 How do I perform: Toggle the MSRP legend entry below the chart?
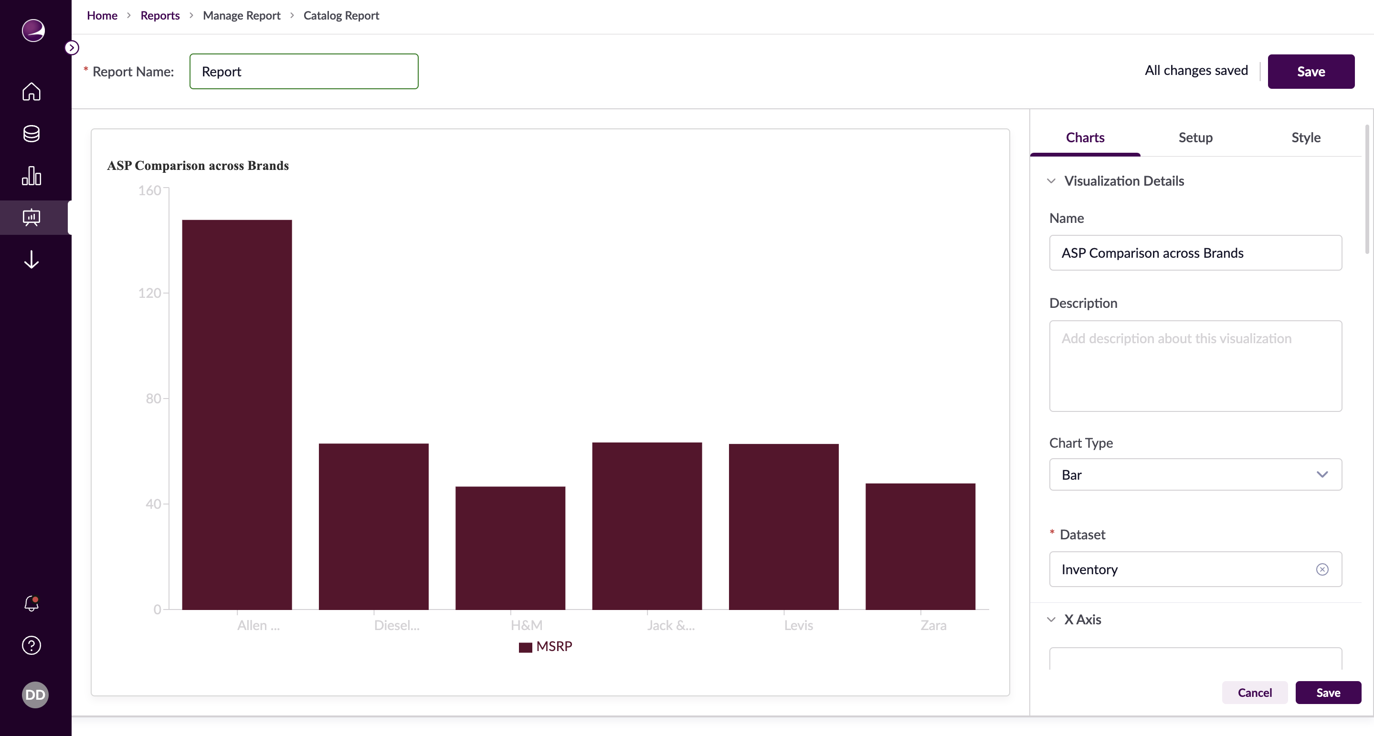(545, 646)
